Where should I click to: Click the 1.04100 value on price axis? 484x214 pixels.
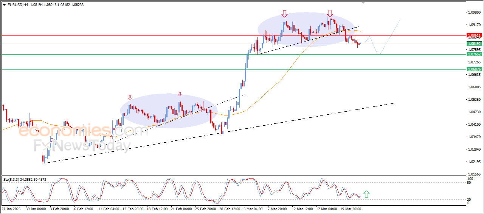pos(475,125)
